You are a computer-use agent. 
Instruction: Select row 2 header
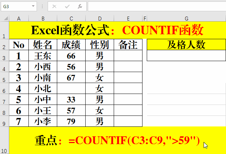click(4, 45)
